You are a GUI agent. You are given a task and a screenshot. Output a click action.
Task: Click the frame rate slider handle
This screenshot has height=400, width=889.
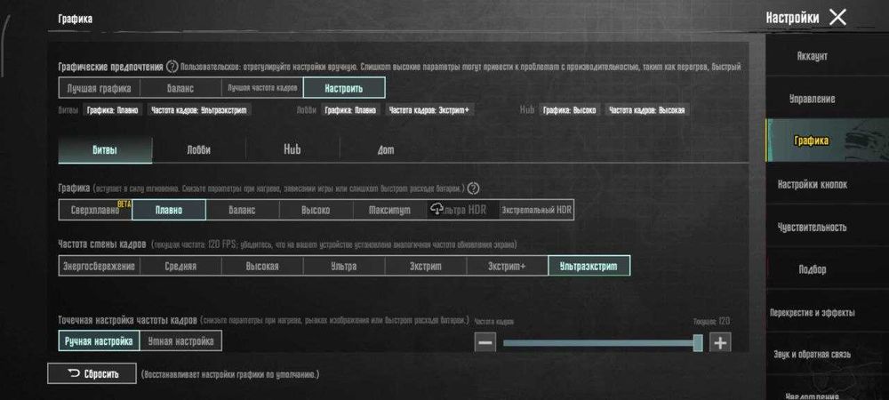point(698,343)
